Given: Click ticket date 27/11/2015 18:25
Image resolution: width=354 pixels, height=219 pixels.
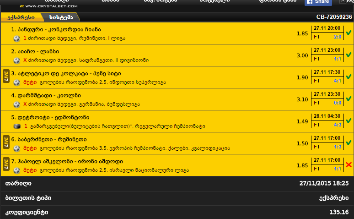Looking at the screenshot, I should point(324,183).
